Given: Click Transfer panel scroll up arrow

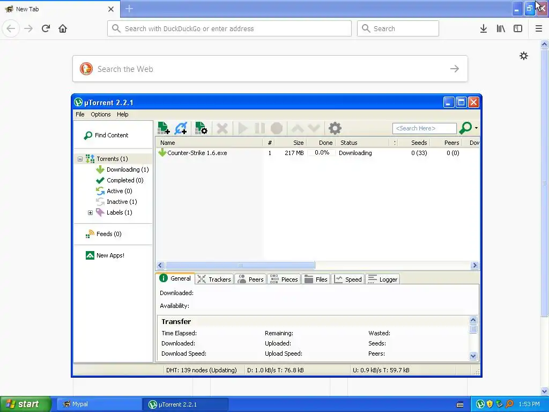Looking at the screenshot, I should click(x=473, y=320).
